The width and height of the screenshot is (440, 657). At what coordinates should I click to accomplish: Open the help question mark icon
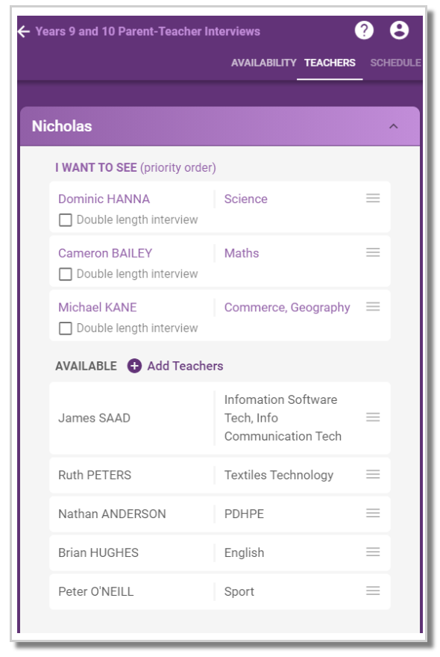click(x=364, y=30)
